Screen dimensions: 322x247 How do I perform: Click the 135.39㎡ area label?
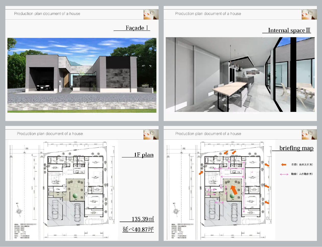point(142,219)
